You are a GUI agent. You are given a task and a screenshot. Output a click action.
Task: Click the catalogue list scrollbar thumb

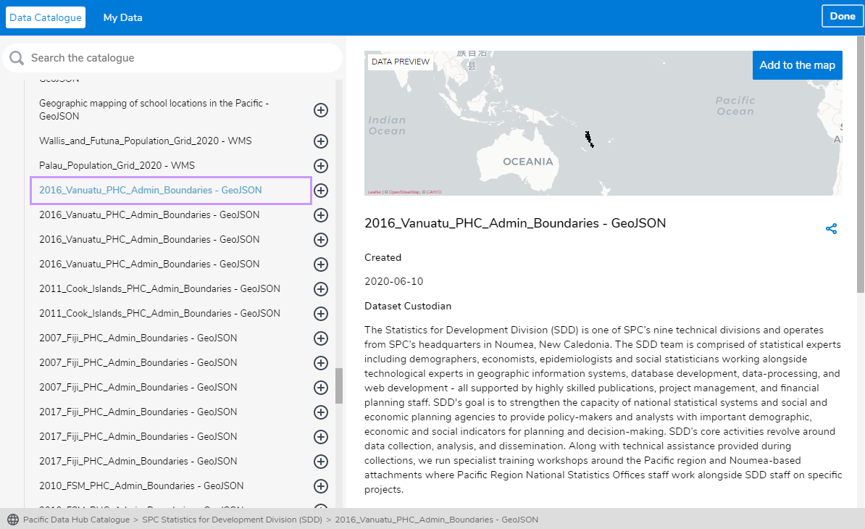coord(339,386)
